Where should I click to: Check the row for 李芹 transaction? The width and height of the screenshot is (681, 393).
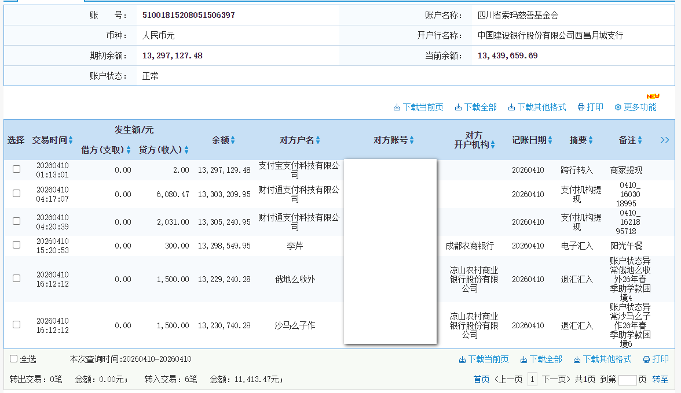click(16, 243)
